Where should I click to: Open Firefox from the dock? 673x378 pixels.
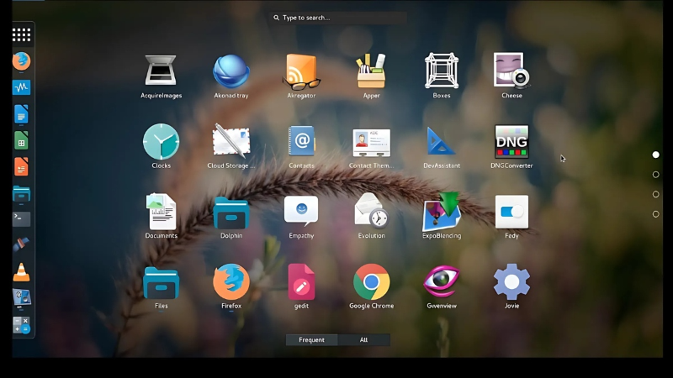[21, 60]
